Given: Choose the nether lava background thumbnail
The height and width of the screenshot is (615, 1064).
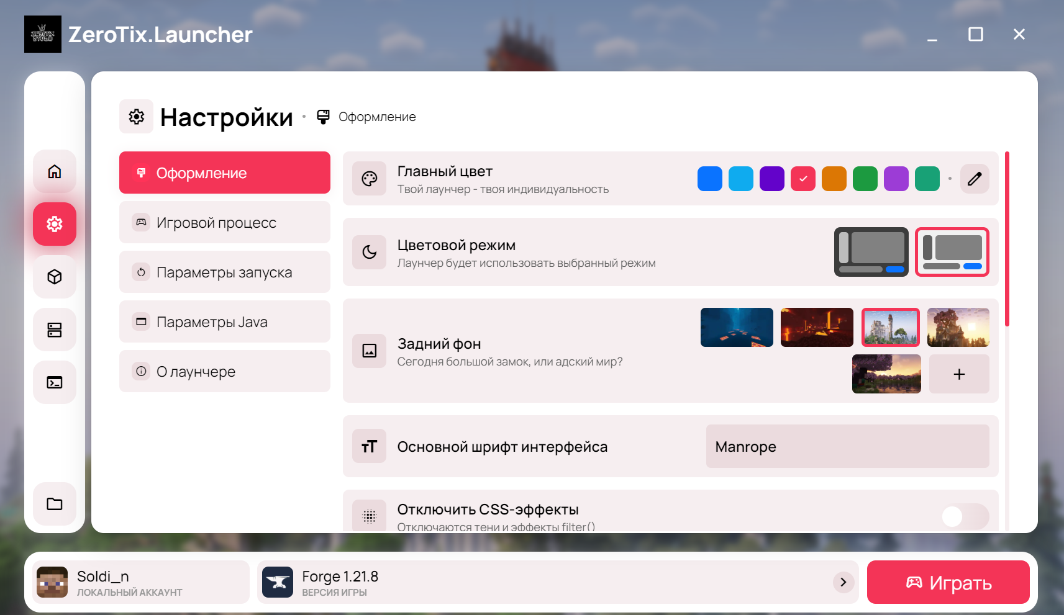Looking at the screenshot, I should point(816,327).
